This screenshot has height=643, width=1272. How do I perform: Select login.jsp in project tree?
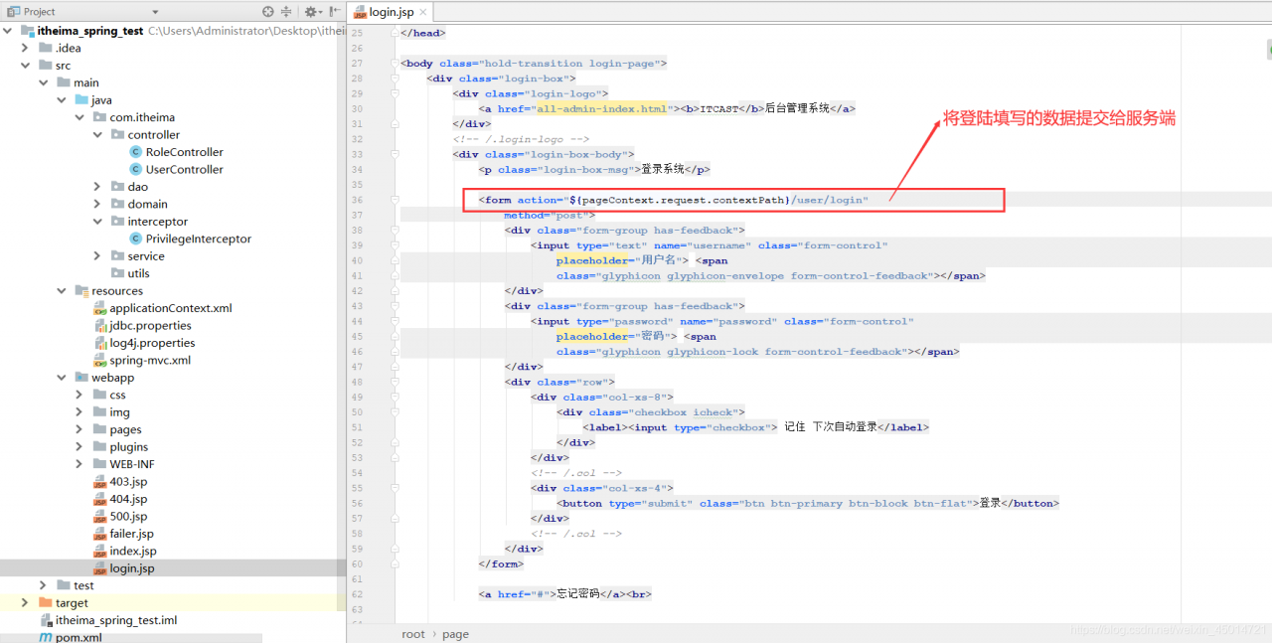point(123,568)
